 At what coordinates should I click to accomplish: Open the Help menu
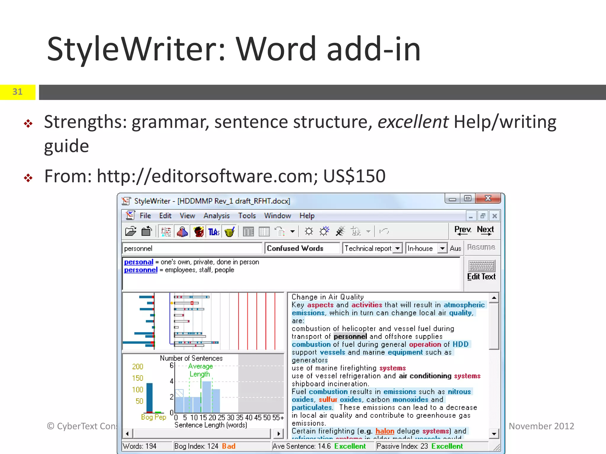(x=307, y=216)
